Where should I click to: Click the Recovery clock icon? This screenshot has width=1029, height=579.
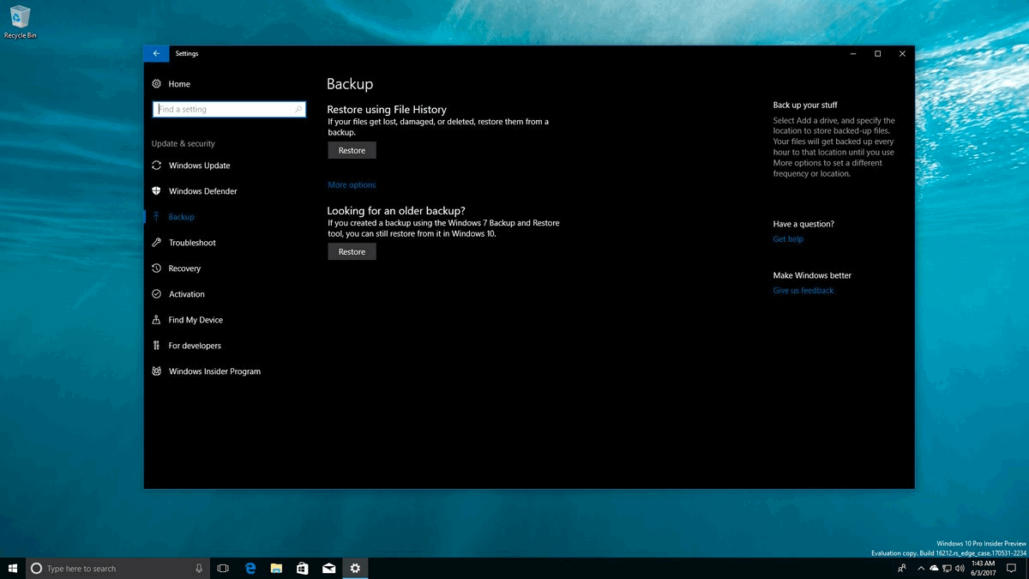[156, 268]
